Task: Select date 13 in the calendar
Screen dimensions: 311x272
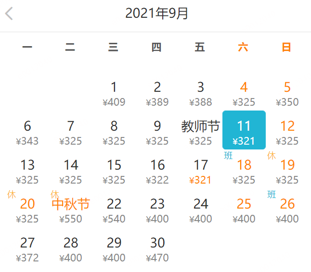Action: pyautogui.click(x=27, y=169)
